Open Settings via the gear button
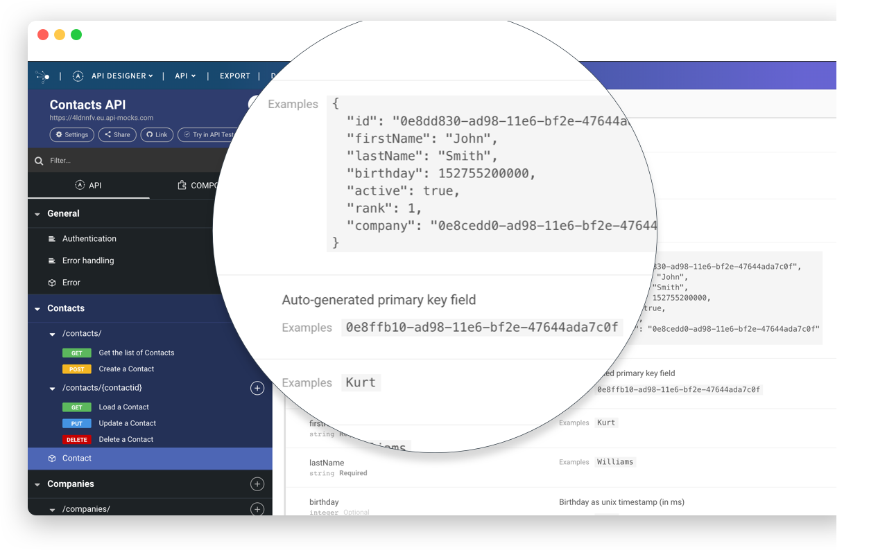 tap(71, 134)
